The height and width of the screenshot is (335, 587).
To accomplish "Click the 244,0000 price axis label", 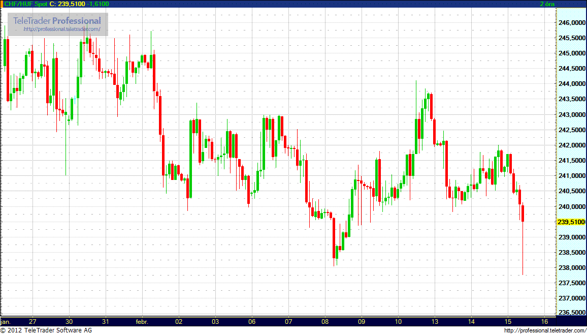I will (x=571, y=84).
